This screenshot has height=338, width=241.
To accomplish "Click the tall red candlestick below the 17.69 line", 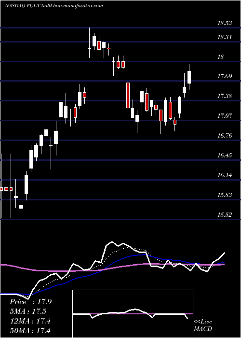I will (x=128, y=95).
